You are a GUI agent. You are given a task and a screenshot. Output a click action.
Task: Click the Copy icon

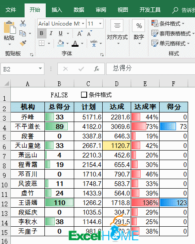[x=23, y=33]
